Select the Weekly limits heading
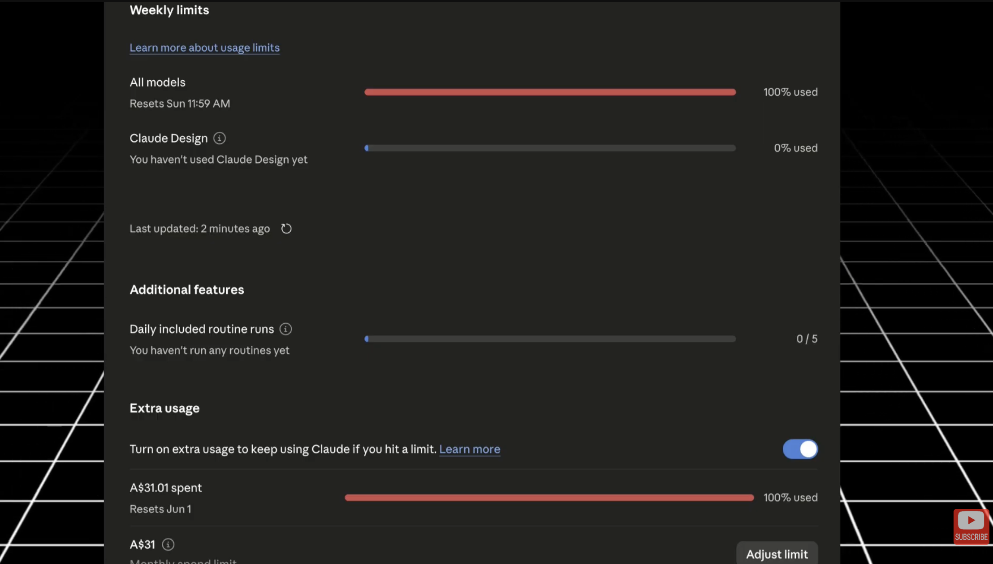The image size is (993, 564). (169, 10)
